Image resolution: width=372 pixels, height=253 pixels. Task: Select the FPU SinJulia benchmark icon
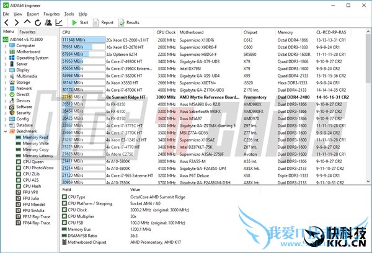pyautogui.click(x=18, y=211)
